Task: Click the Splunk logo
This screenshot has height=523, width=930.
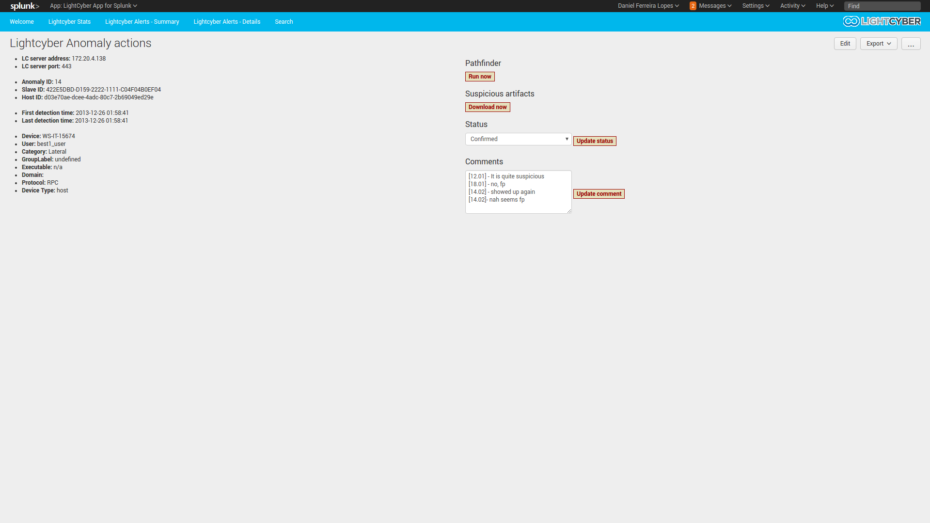Action: [25, 6]
